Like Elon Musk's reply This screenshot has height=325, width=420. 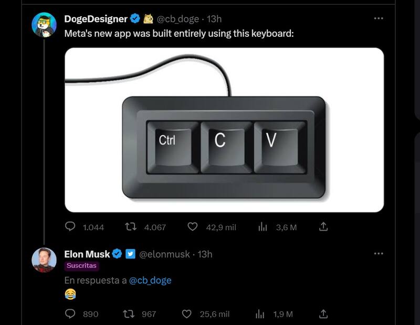pos(186,313)
